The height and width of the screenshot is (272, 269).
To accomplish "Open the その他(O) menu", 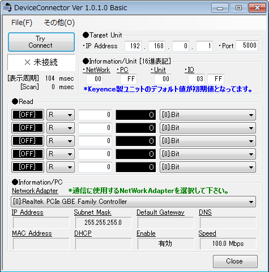I will click(x=59, y=23).
